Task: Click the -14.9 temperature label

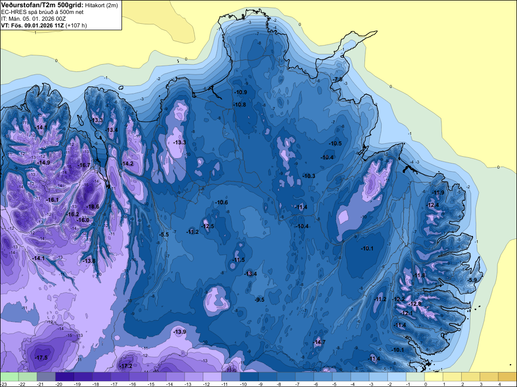Action: tap(43, 162)
